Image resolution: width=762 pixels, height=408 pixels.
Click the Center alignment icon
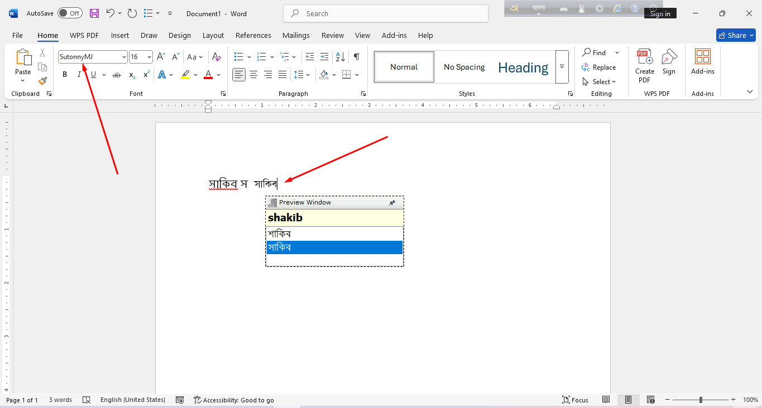(253, 75)
